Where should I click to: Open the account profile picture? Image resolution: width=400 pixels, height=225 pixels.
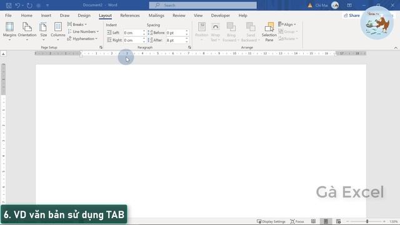pos(335,5)
